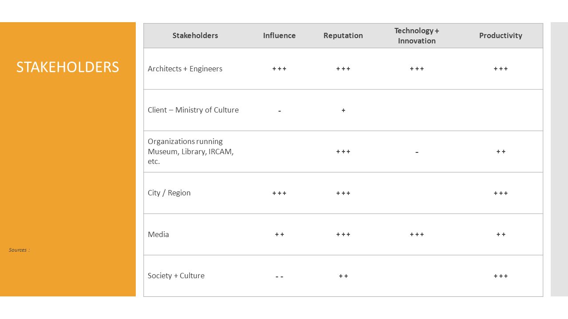The height and width of the screenshot is (319, 568).
Task: Select the Influence column header
Action: 279,35
